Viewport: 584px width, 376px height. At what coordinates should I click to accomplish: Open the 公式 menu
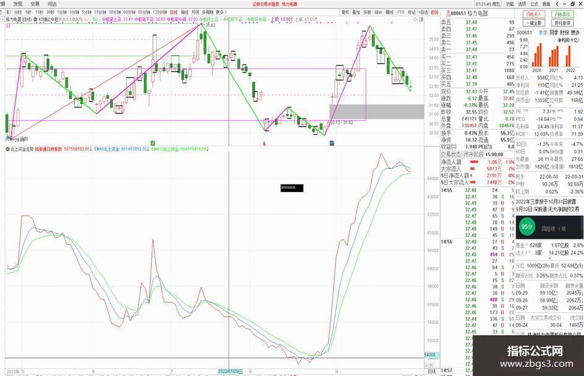(x=534, y=4)
